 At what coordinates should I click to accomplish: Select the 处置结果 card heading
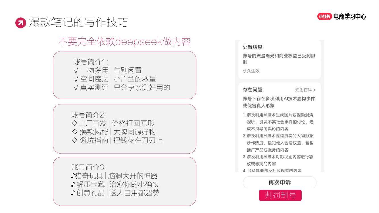pos(253,47)
